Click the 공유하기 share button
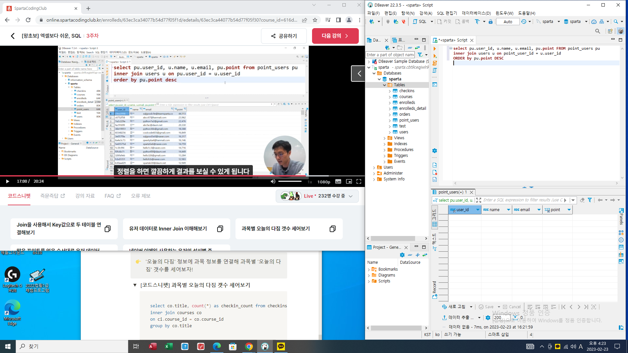This screenshot has height=353, width=628. coord(284,36)
